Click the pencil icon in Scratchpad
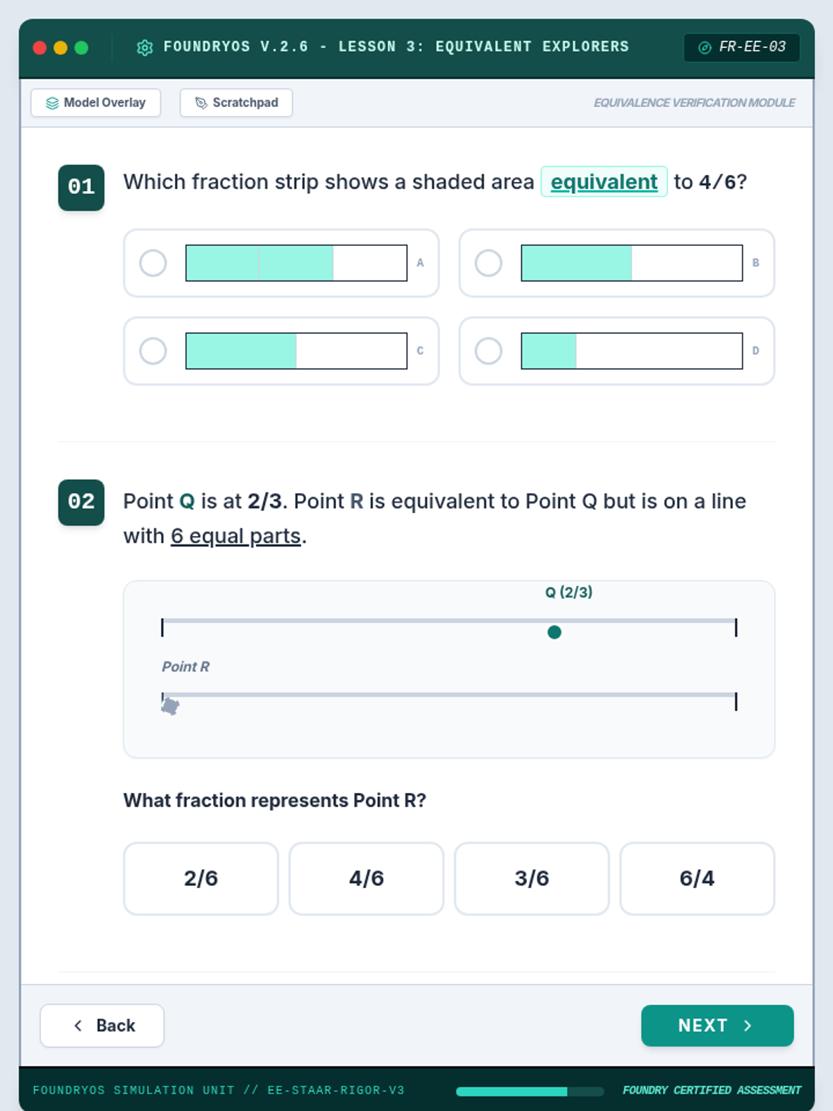Image resolution: width=833 pixels, height=1111 pixels. 201,103
